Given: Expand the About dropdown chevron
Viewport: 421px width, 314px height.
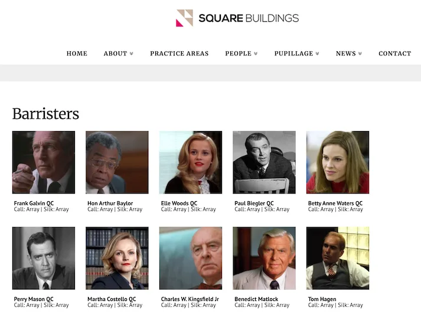Looking at the screenshot, I should pyautogui.click(x=132, y=54).
